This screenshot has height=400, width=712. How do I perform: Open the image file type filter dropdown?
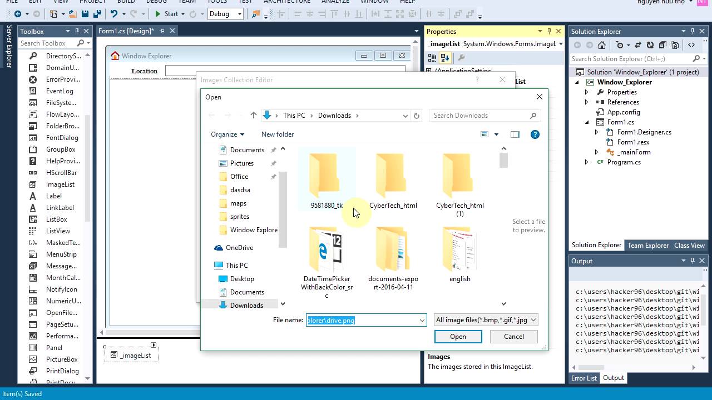click(x=486, y=320)
